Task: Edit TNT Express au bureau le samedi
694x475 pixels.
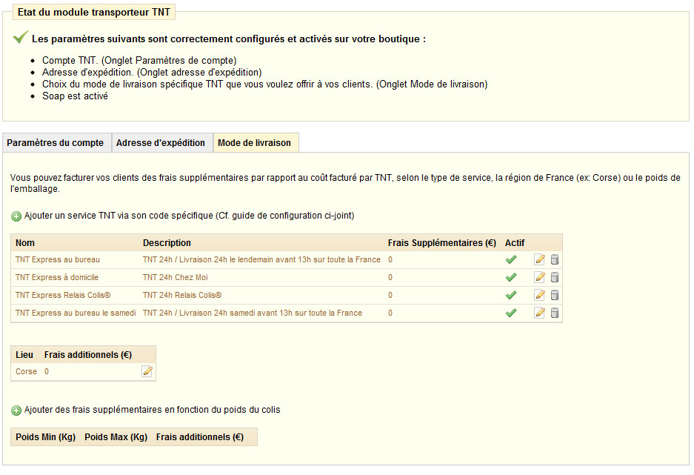Action: 539,313
